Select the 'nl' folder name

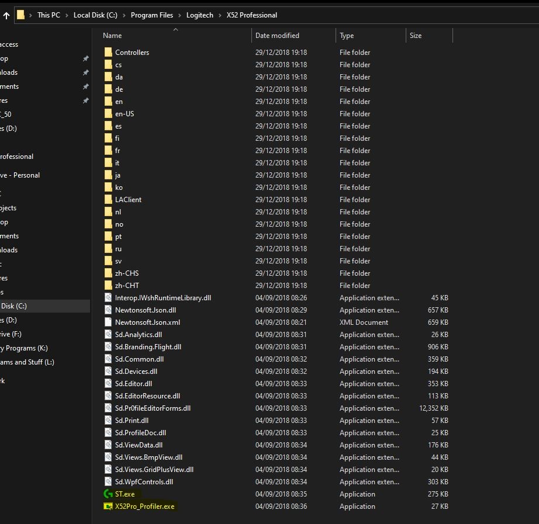point(118,212)
